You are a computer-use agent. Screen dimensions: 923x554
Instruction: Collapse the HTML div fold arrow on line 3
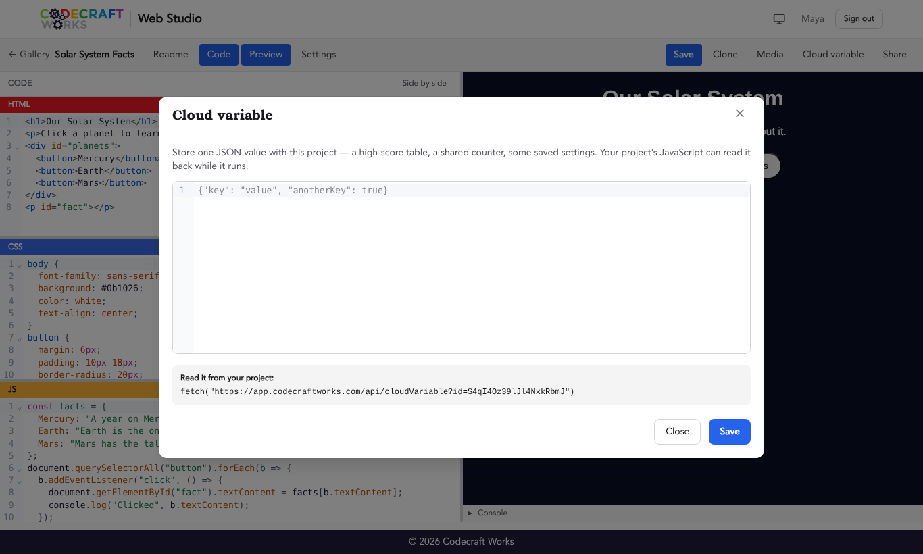click(x=18, y=146)
